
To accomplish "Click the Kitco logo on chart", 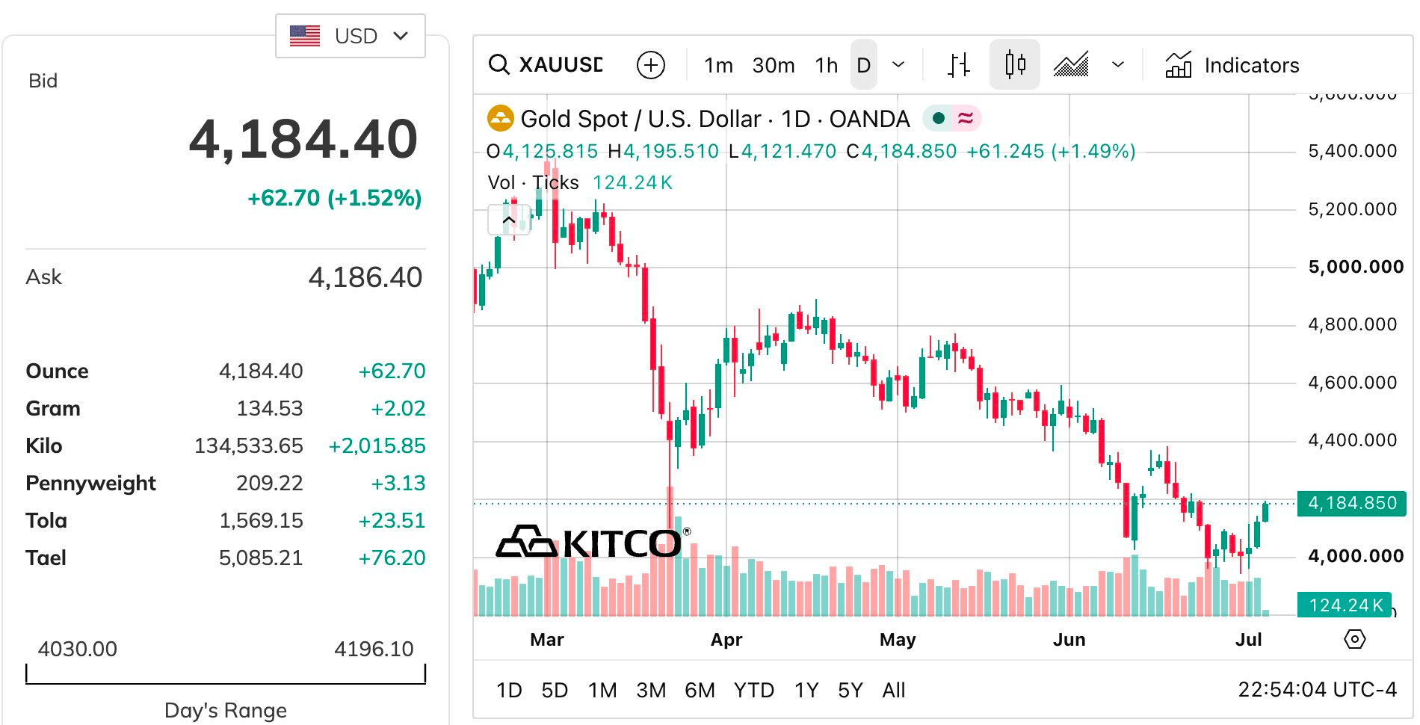I will [593, 542].
